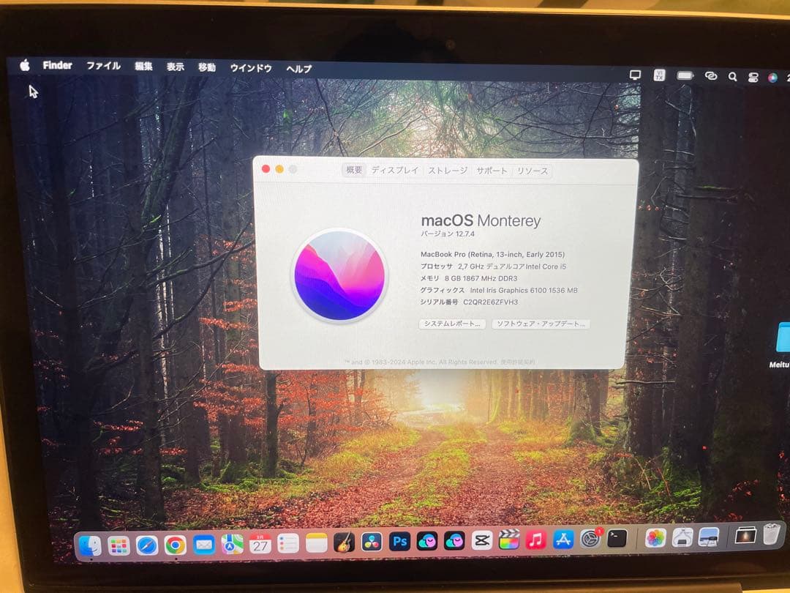Open the Mail app in Dock
This screenshot has height=593, width=790.
click(x=204, y=545)
